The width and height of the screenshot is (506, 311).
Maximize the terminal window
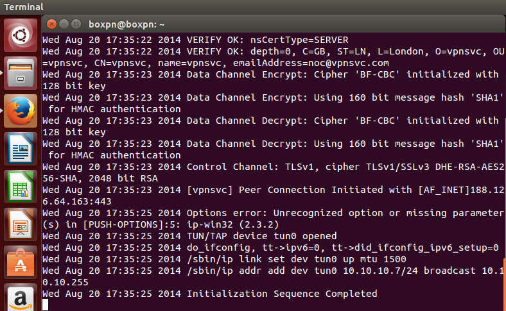(76, 24)
